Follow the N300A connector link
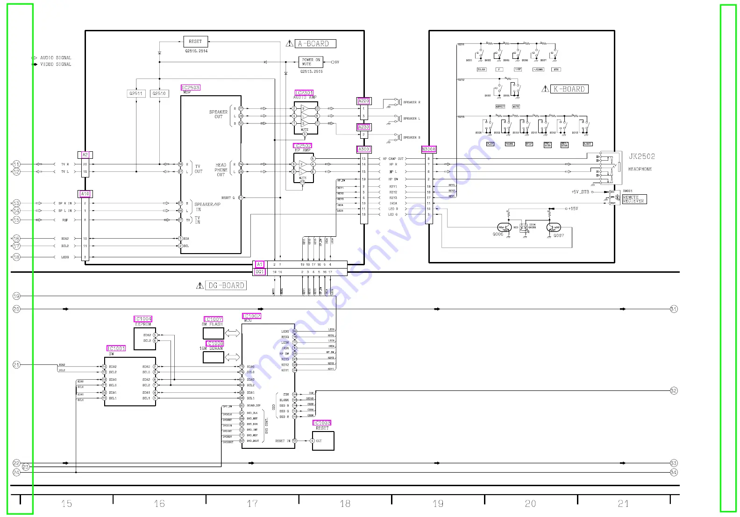The image size is (740, 517). [x=429, y=149]
